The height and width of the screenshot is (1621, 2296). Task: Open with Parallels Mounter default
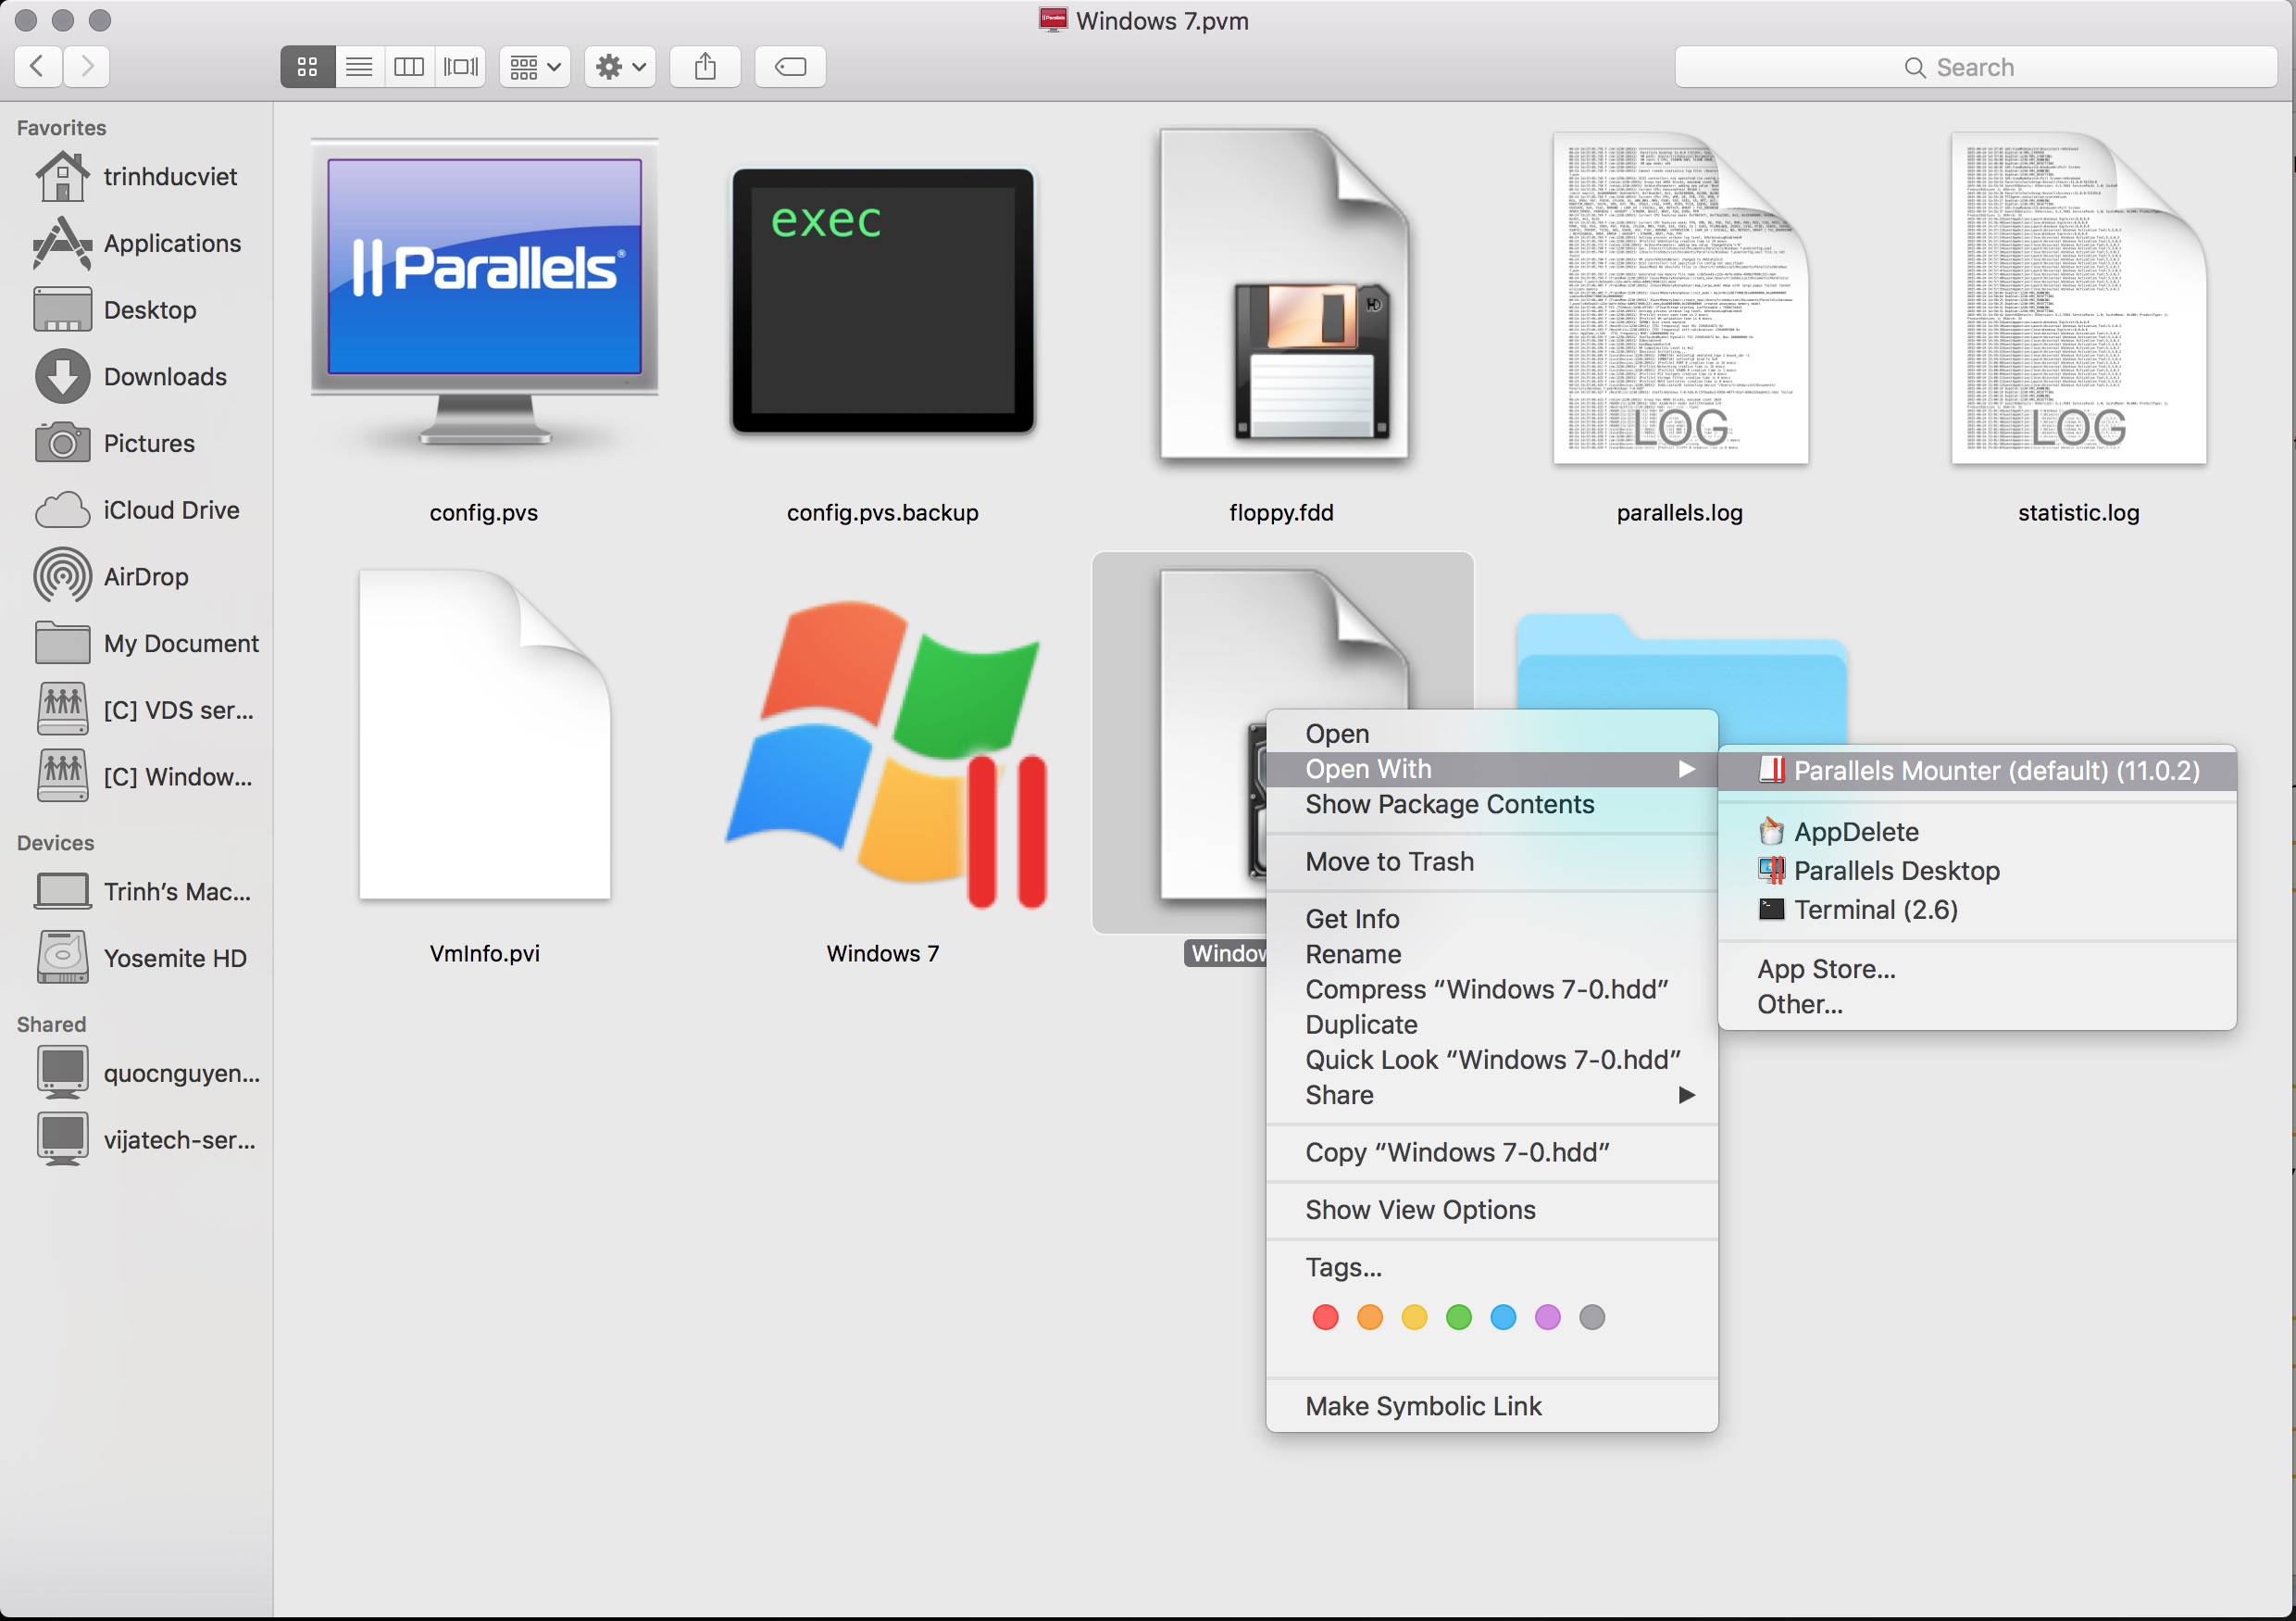pyautogui.click(x=1998, y=769)
